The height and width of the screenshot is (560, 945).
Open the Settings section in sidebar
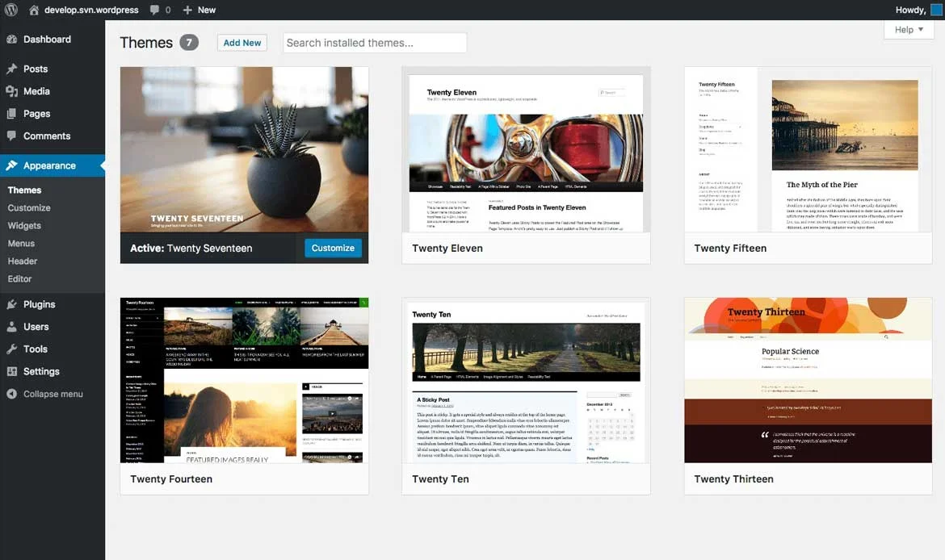pyautogui.click(x=41, y=371)
